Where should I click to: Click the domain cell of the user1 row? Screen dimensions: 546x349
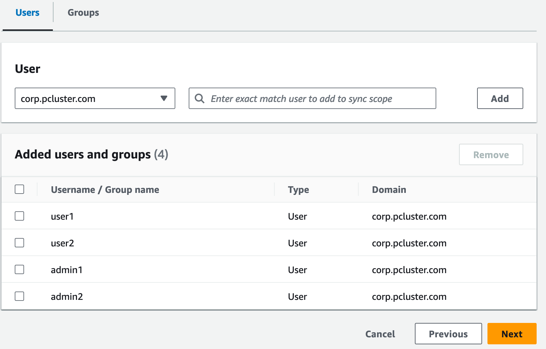(x=409, y=216)
